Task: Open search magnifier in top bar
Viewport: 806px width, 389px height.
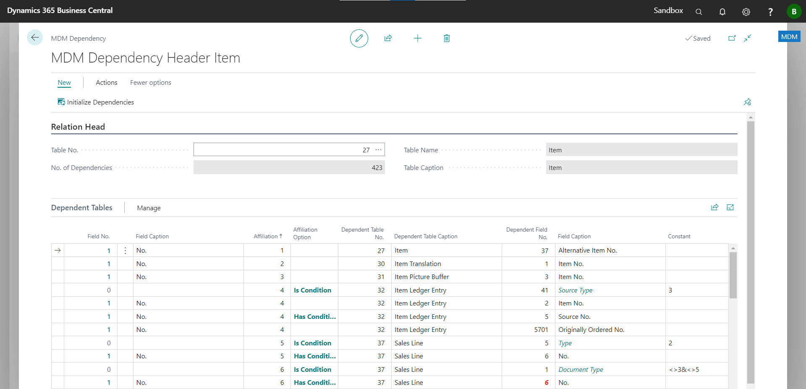Action: pyautogui.click(x=699, y=12)
